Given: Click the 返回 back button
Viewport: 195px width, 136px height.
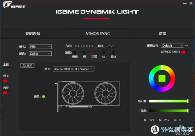Looking at the screenshot, I should pyautogui.click(x=27, y=65).
